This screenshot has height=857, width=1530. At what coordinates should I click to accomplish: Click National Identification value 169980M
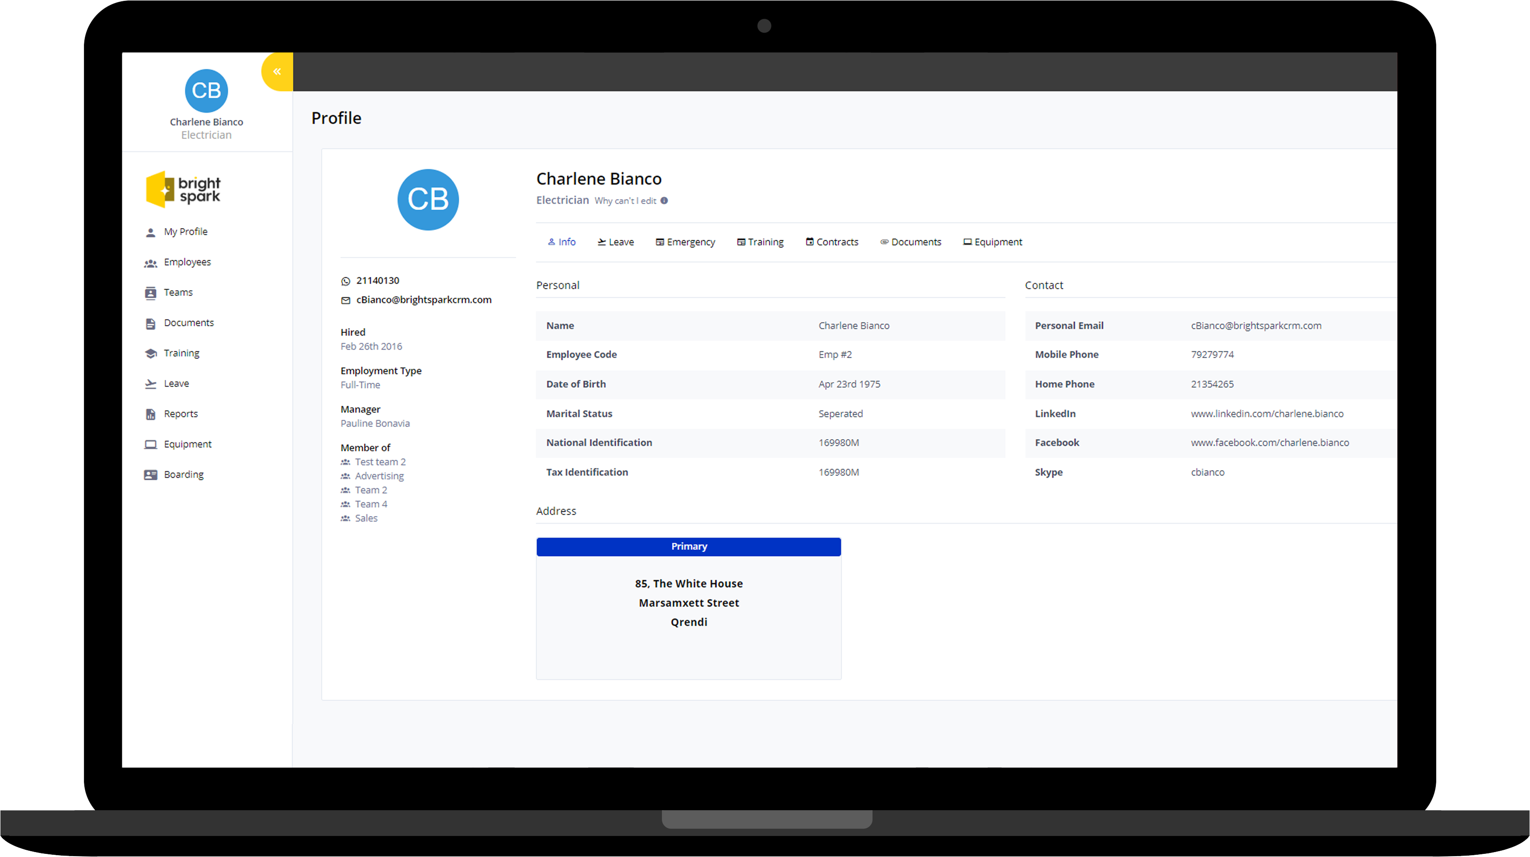click(838, 442)
